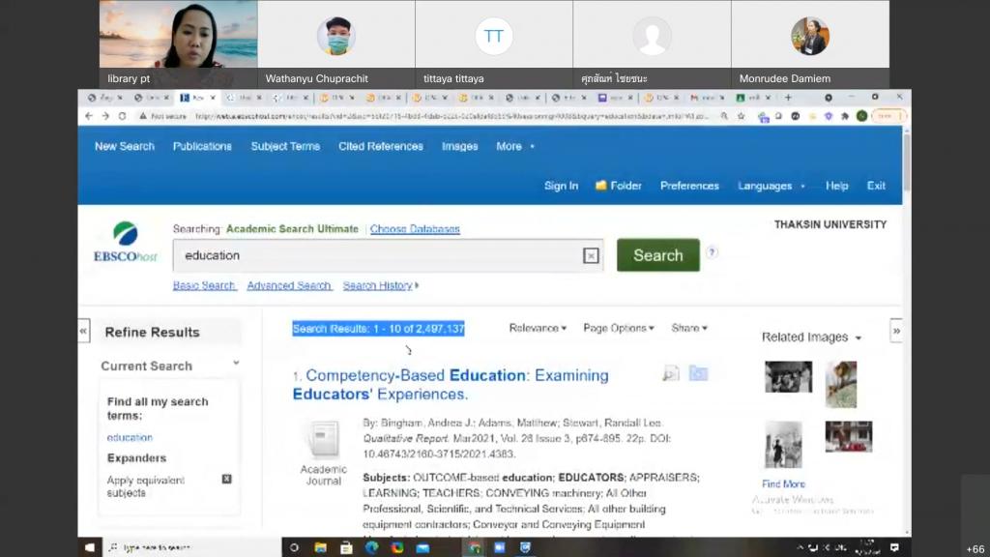Image resolution: width=990 pixels, height=557 pixels.
Task: Open the first related image thumbnail
Action: point(789,377)
